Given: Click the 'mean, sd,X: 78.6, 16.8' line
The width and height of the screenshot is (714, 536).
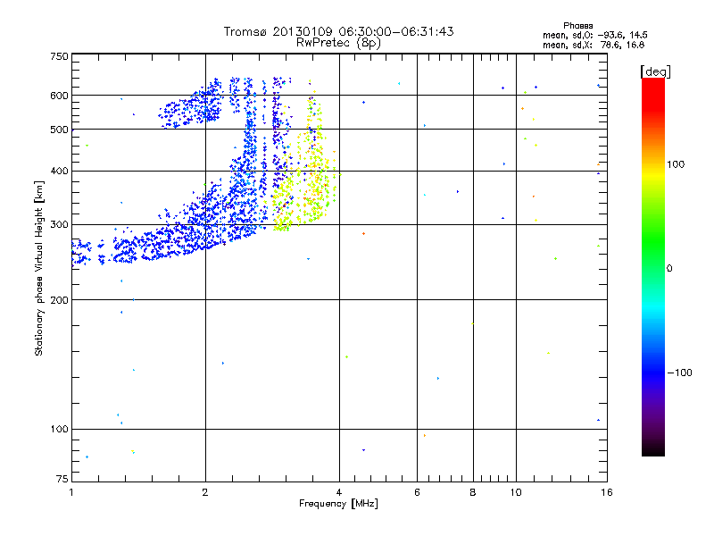Looking at the screenshot, I should point(594,45).
